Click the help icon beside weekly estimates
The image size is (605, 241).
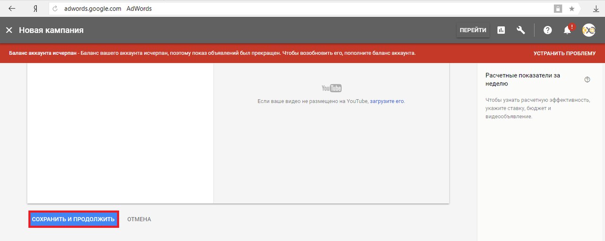587,79
